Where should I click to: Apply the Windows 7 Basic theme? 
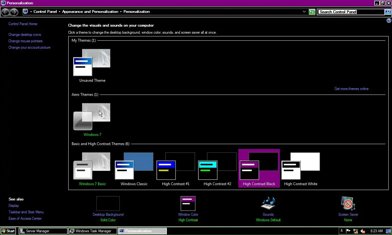click(92, 169)
